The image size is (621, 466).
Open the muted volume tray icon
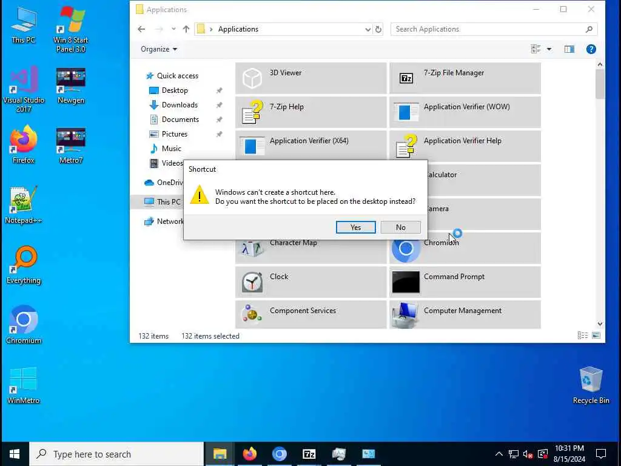[x=528, y=454]
